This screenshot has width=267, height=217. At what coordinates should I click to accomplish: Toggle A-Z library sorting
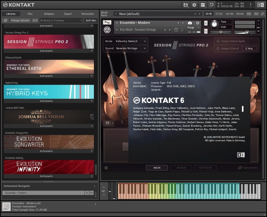[x=35, y=20]
